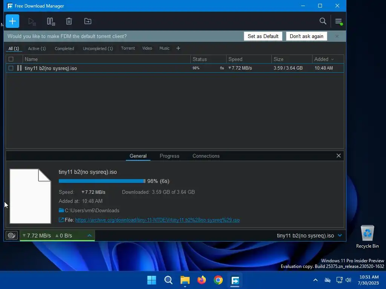Add a new tag filter with plus
This screenshot has width=386, height=289.
tap(178, 48)
